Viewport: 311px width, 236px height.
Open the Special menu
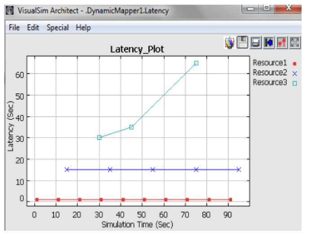point(58,27)
